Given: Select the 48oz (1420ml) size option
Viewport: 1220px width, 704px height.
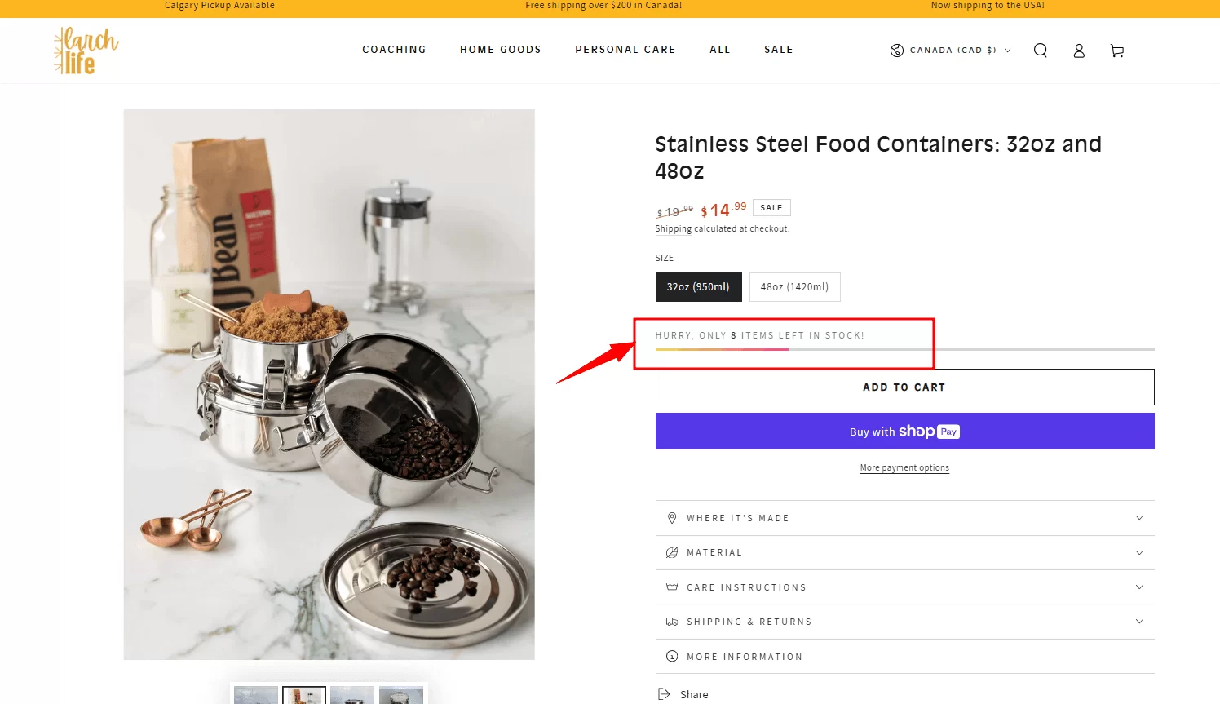Looking at the screenshot, I should (794, 286).
